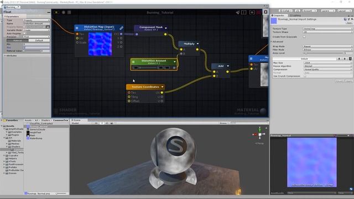This screenshot has width=354, height=199.
Task: Click the Open button in Inspector
Action: [x=349, y=23]
